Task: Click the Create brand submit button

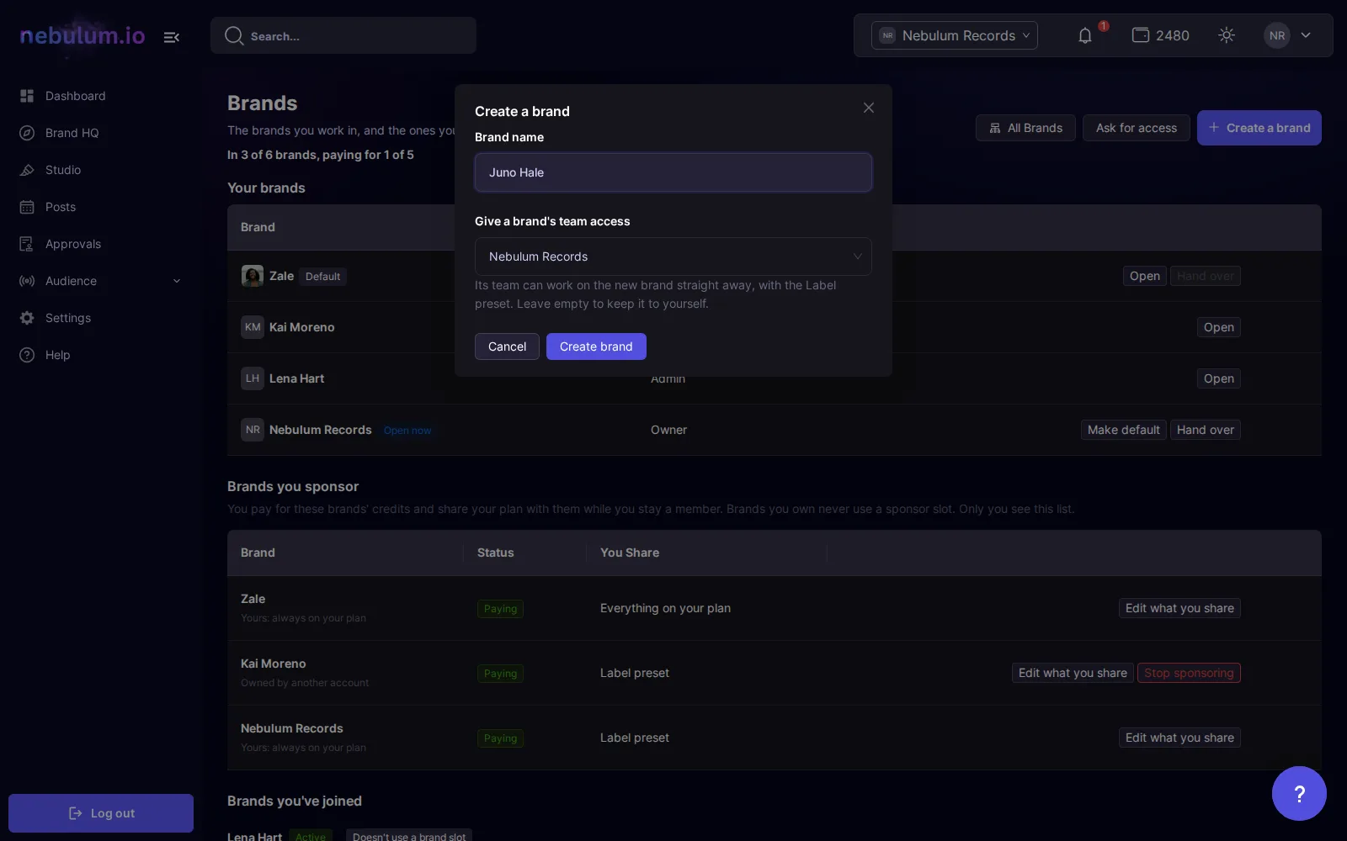Action: click(x=596, y=346)
